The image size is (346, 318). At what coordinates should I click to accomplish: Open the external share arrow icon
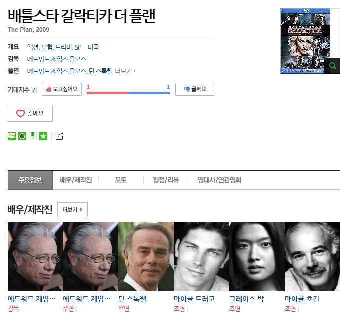coord(59,136)
